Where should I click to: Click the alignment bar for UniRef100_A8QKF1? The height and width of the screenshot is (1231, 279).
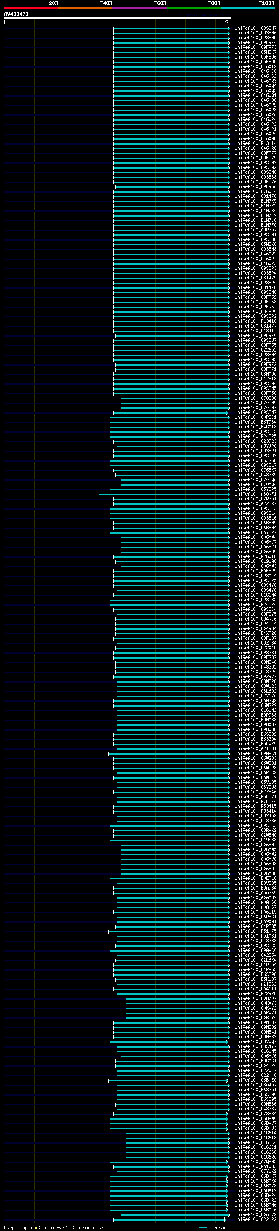(164, 494)
